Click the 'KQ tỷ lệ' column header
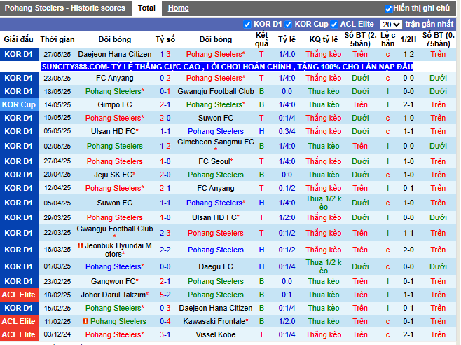Image resolution: width=461 pixels, height=345 pixels. coord(324,39)
